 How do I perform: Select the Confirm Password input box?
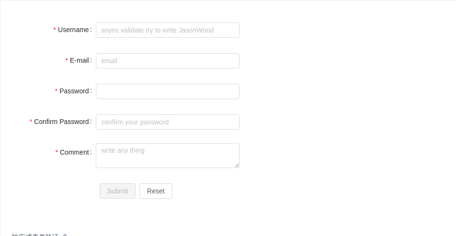click(167, 122)
